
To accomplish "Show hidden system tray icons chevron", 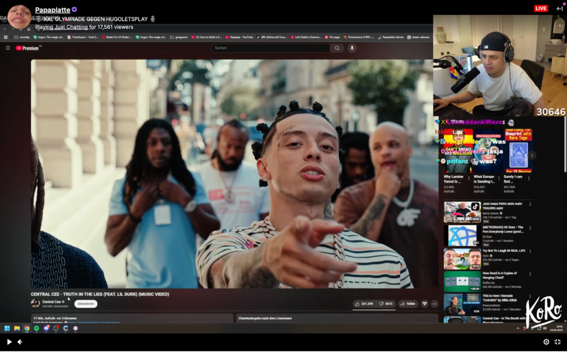I will (x=518, y=328).
